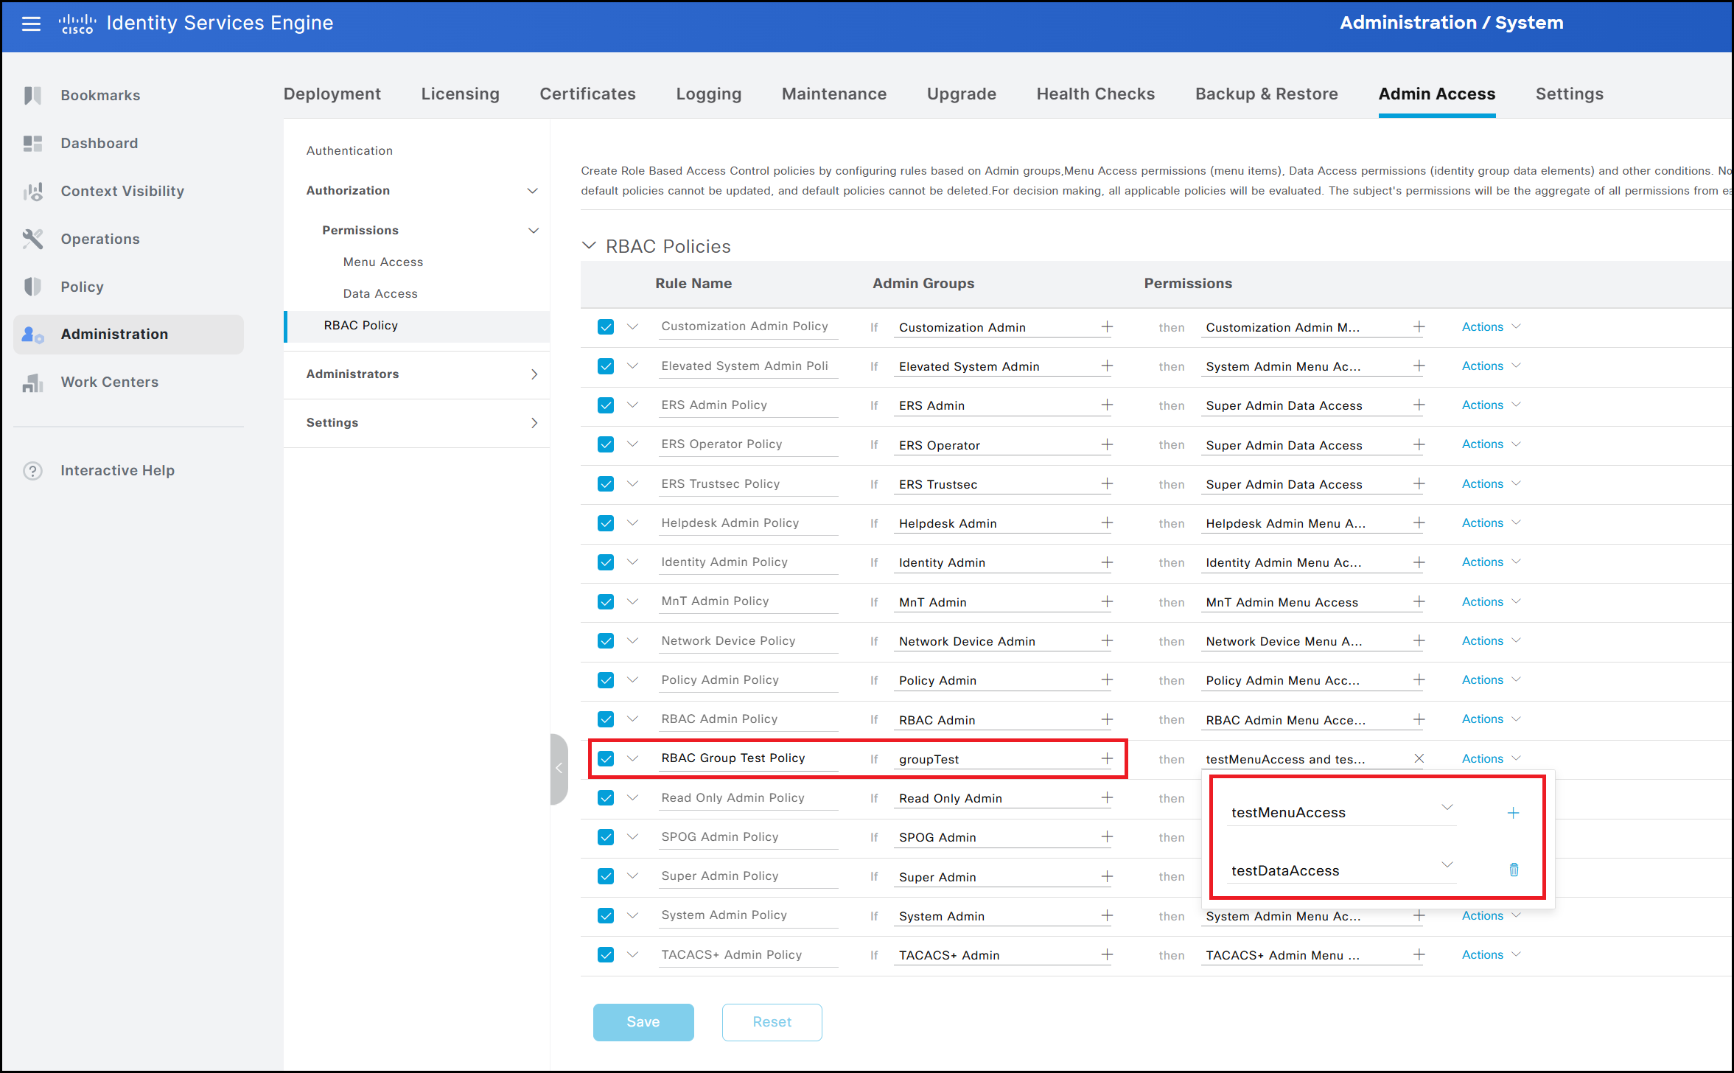Open Actions dropdown for ERS Admin Policy

coord(1490,405)
